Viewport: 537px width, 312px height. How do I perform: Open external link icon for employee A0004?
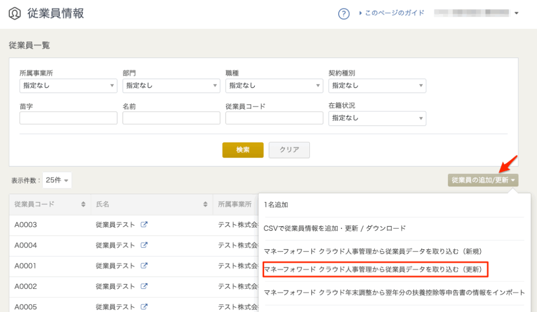(x=144, y=245)
